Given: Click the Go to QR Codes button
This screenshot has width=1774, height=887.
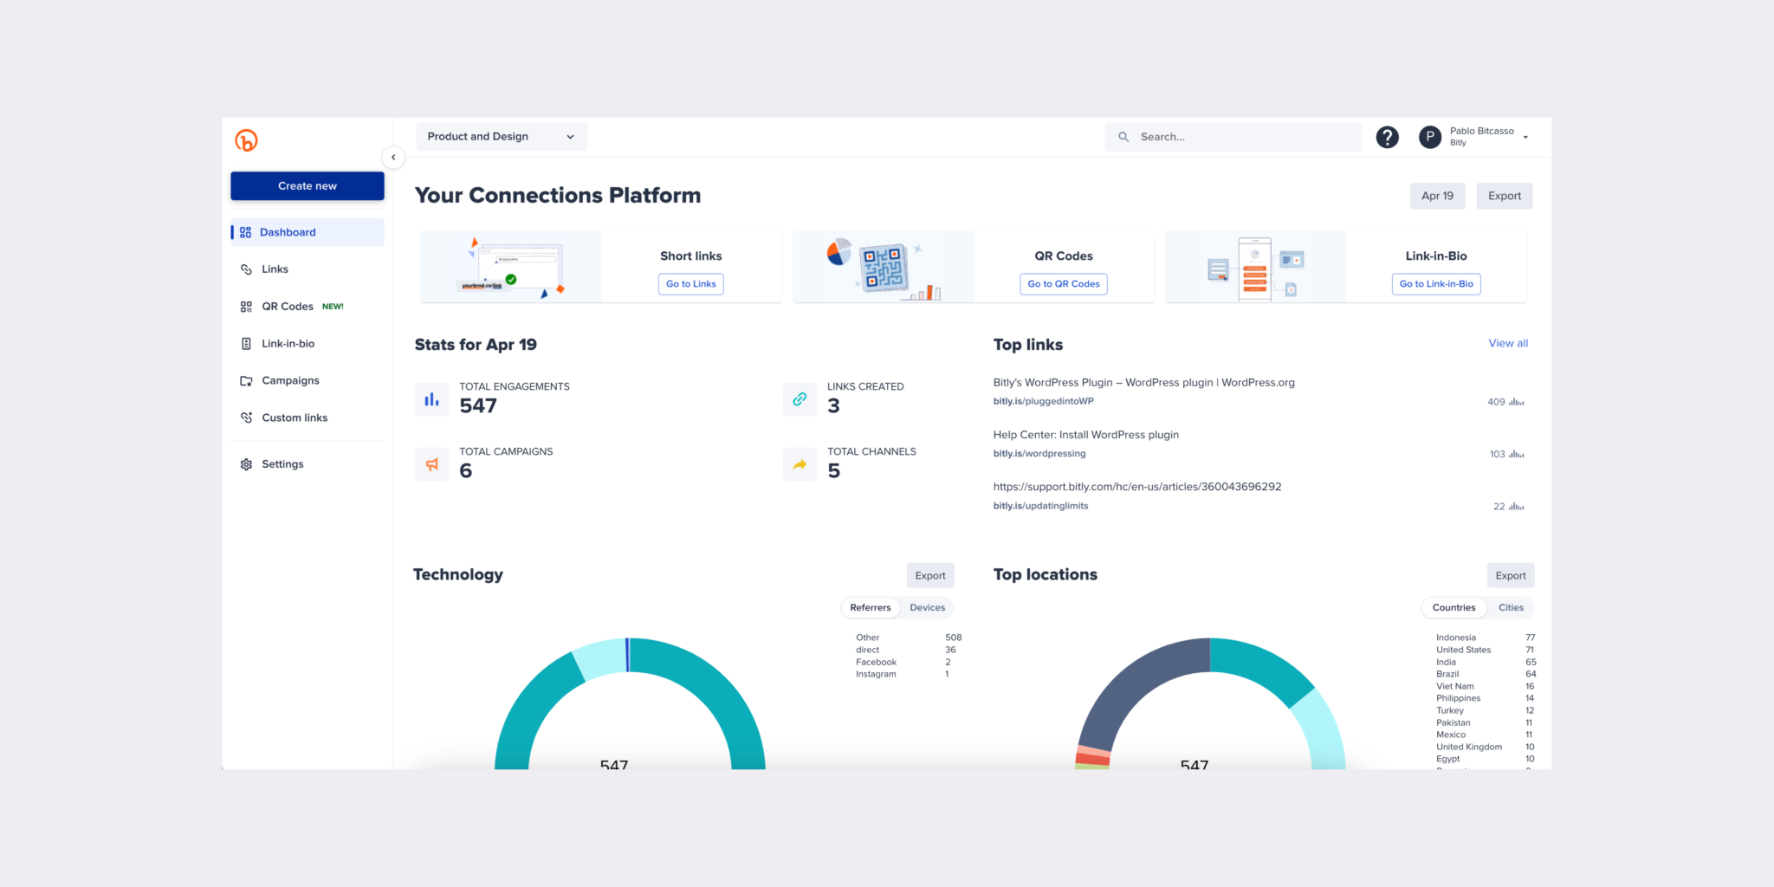Looking at the screenshot, I should pyautogui.click(x=1063, y=283).
